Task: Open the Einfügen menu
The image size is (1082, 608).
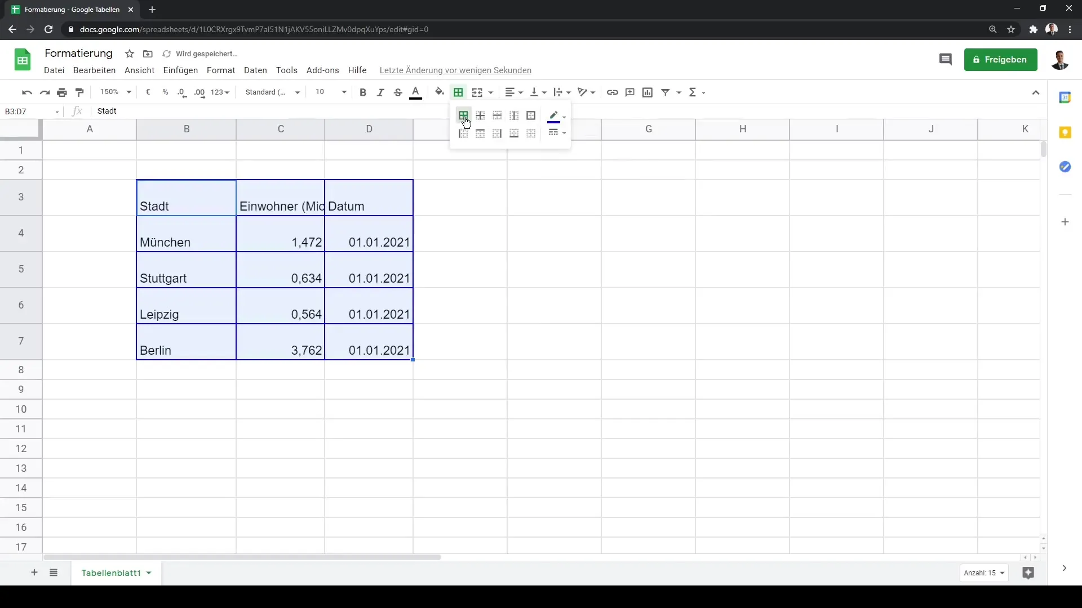Action: 181,70
